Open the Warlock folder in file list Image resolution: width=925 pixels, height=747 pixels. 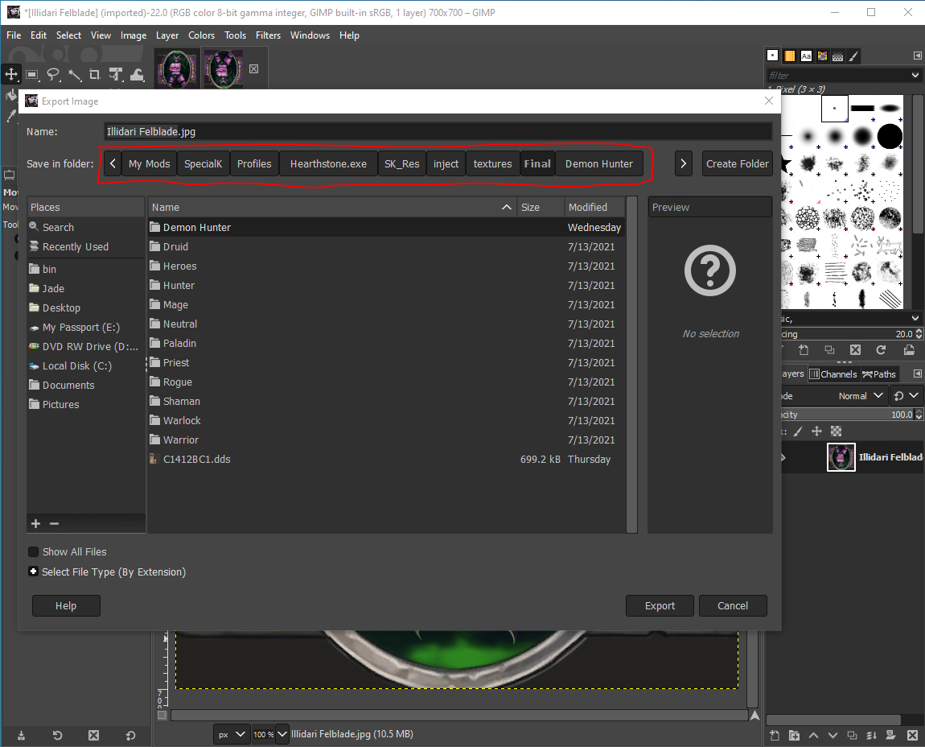182,420
